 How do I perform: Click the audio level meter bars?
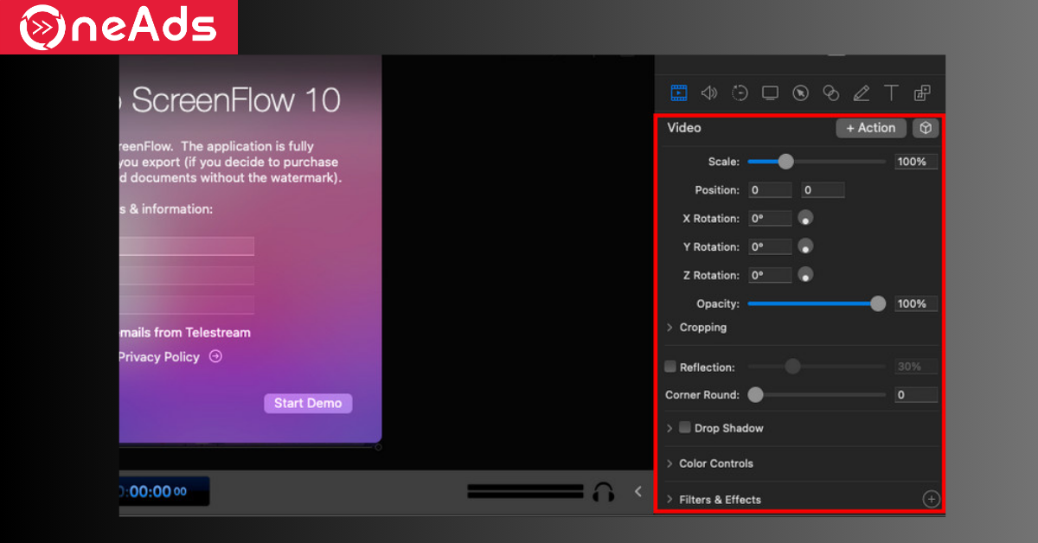(525, 491)
